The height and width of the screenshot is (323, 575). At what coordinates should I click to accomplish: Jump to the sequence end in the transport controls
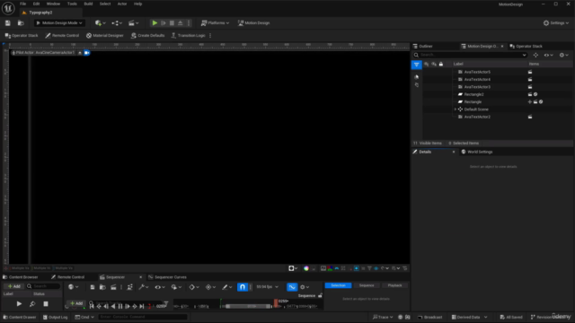(142, 306)
